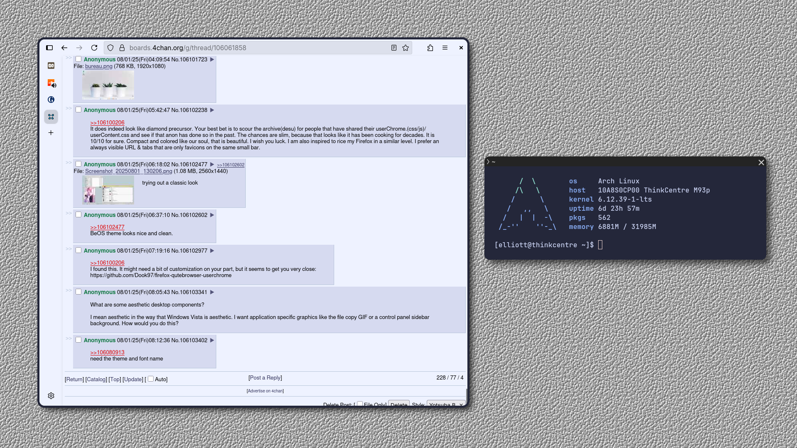Click the Update thread link
Image resolution: width=797 pixels, height=448 pixels.
click(x=133, y=379)
